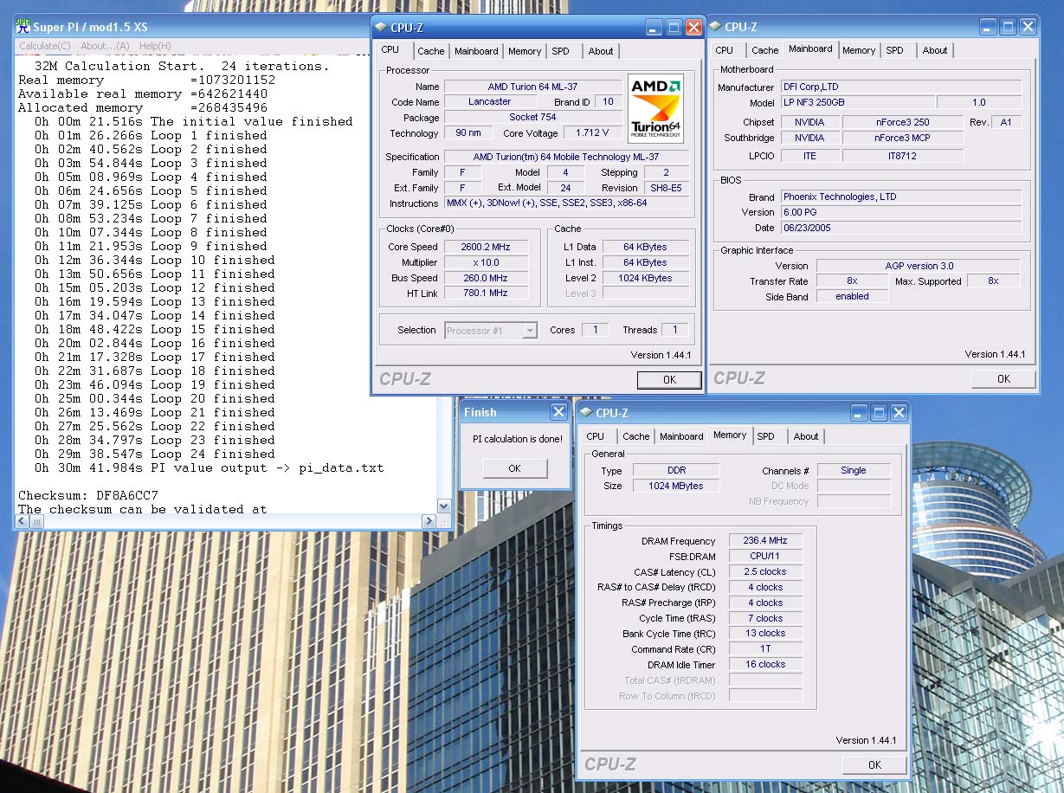This screenshot has height=793, width=1064.
Task: Click the Lancaster code name field
Action: coord(490,102)
